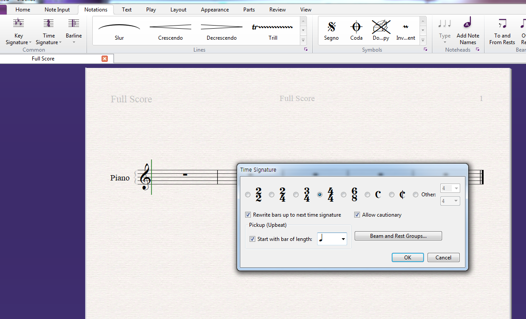This screenshot has width=526, height=319.
Task: Open the pickup bar length dropdown
Action: (x=343, y=239)
